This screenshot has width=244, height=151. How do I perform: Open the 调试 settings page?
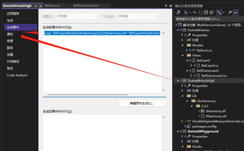coord(10,34)
